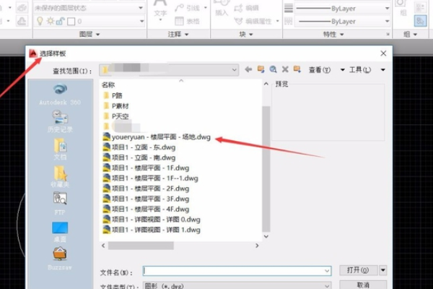Sort by 名称 column header
This screenshot has height=289, width=433.
(108, 85)
